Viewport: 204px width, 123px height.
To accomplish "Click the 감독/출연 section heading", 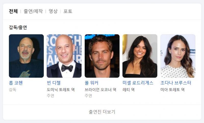I will point(18,28).
